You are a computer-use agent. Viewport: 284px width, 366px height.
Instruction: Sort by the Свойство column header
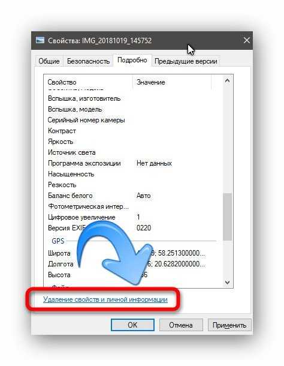[x=88, y=82]
